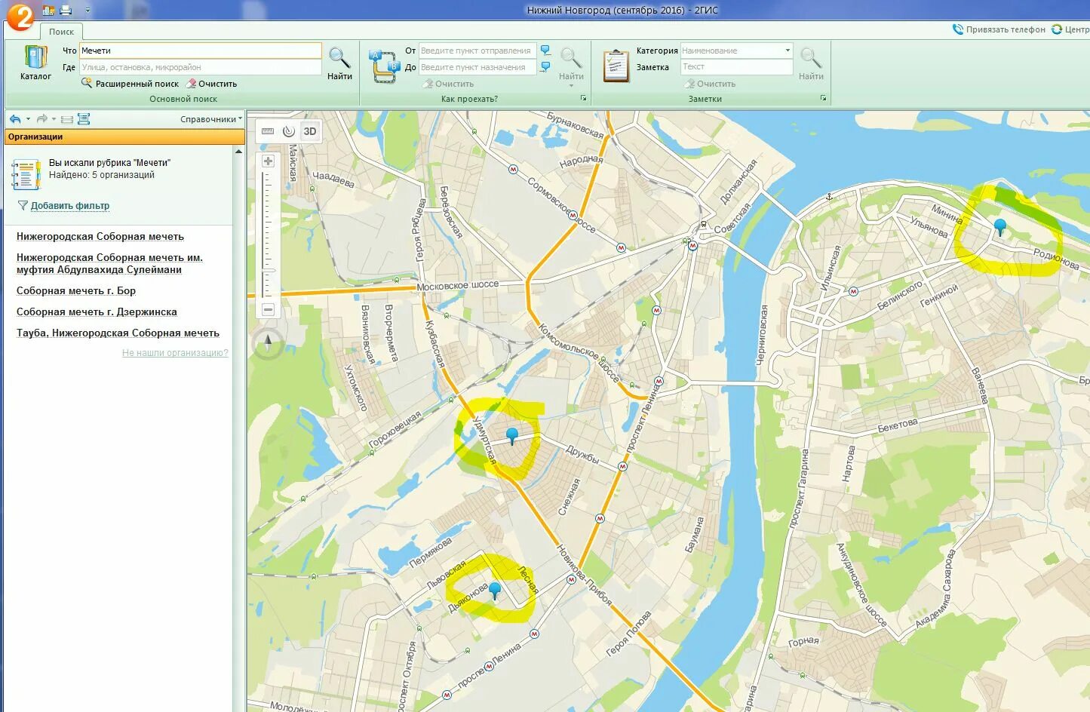This screenshot has width=1090, height=712.
Task: Expand the Заметки group dialog launcher
Action: [x=823, y=99]
